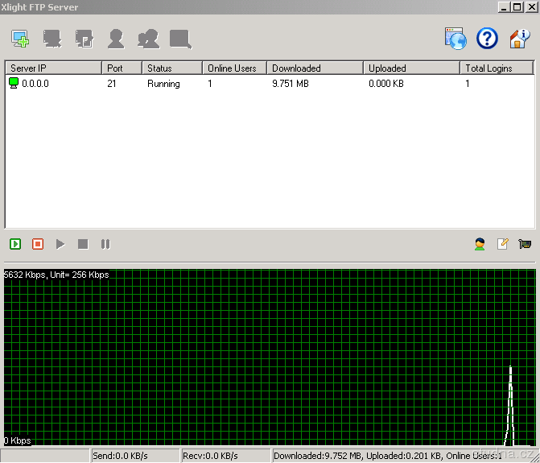540x463 pixels.
Task: Click the modify virtual server icon
Action: click(84, 38)
